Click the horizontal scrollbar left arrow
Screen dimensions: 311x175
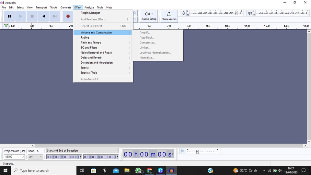click(33, 146)
